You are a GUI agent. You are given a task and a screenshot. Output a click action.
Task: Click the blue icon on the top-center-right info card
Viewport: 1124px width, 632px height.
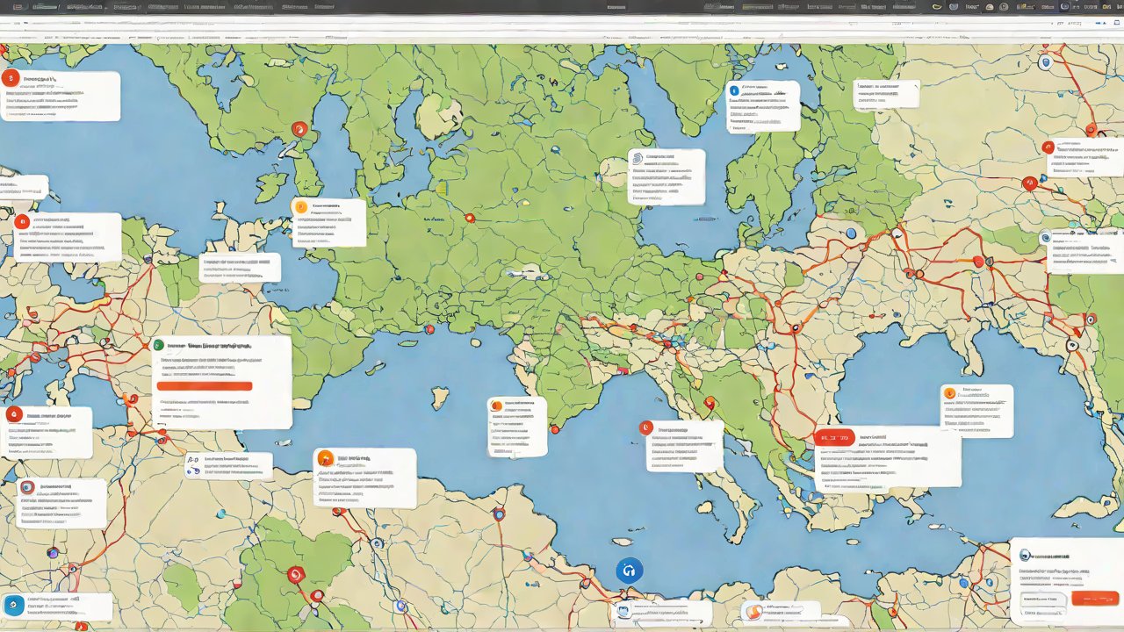click(x=734, y=90)
